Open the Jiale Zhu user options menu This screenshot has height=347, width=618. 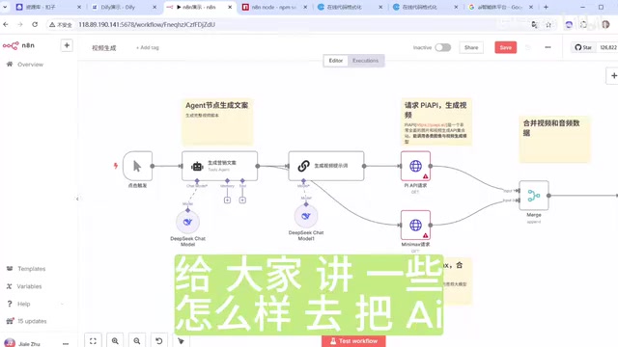click(66, 343)
